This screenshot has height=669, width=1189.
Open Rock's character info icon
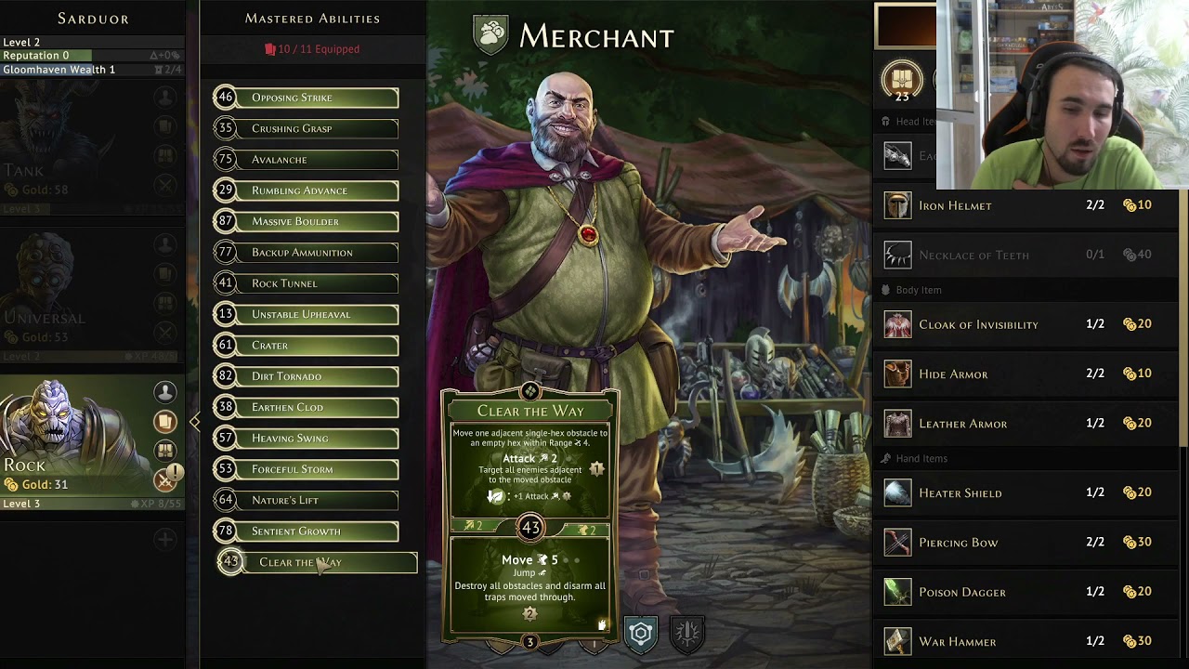tap(164, 392)
